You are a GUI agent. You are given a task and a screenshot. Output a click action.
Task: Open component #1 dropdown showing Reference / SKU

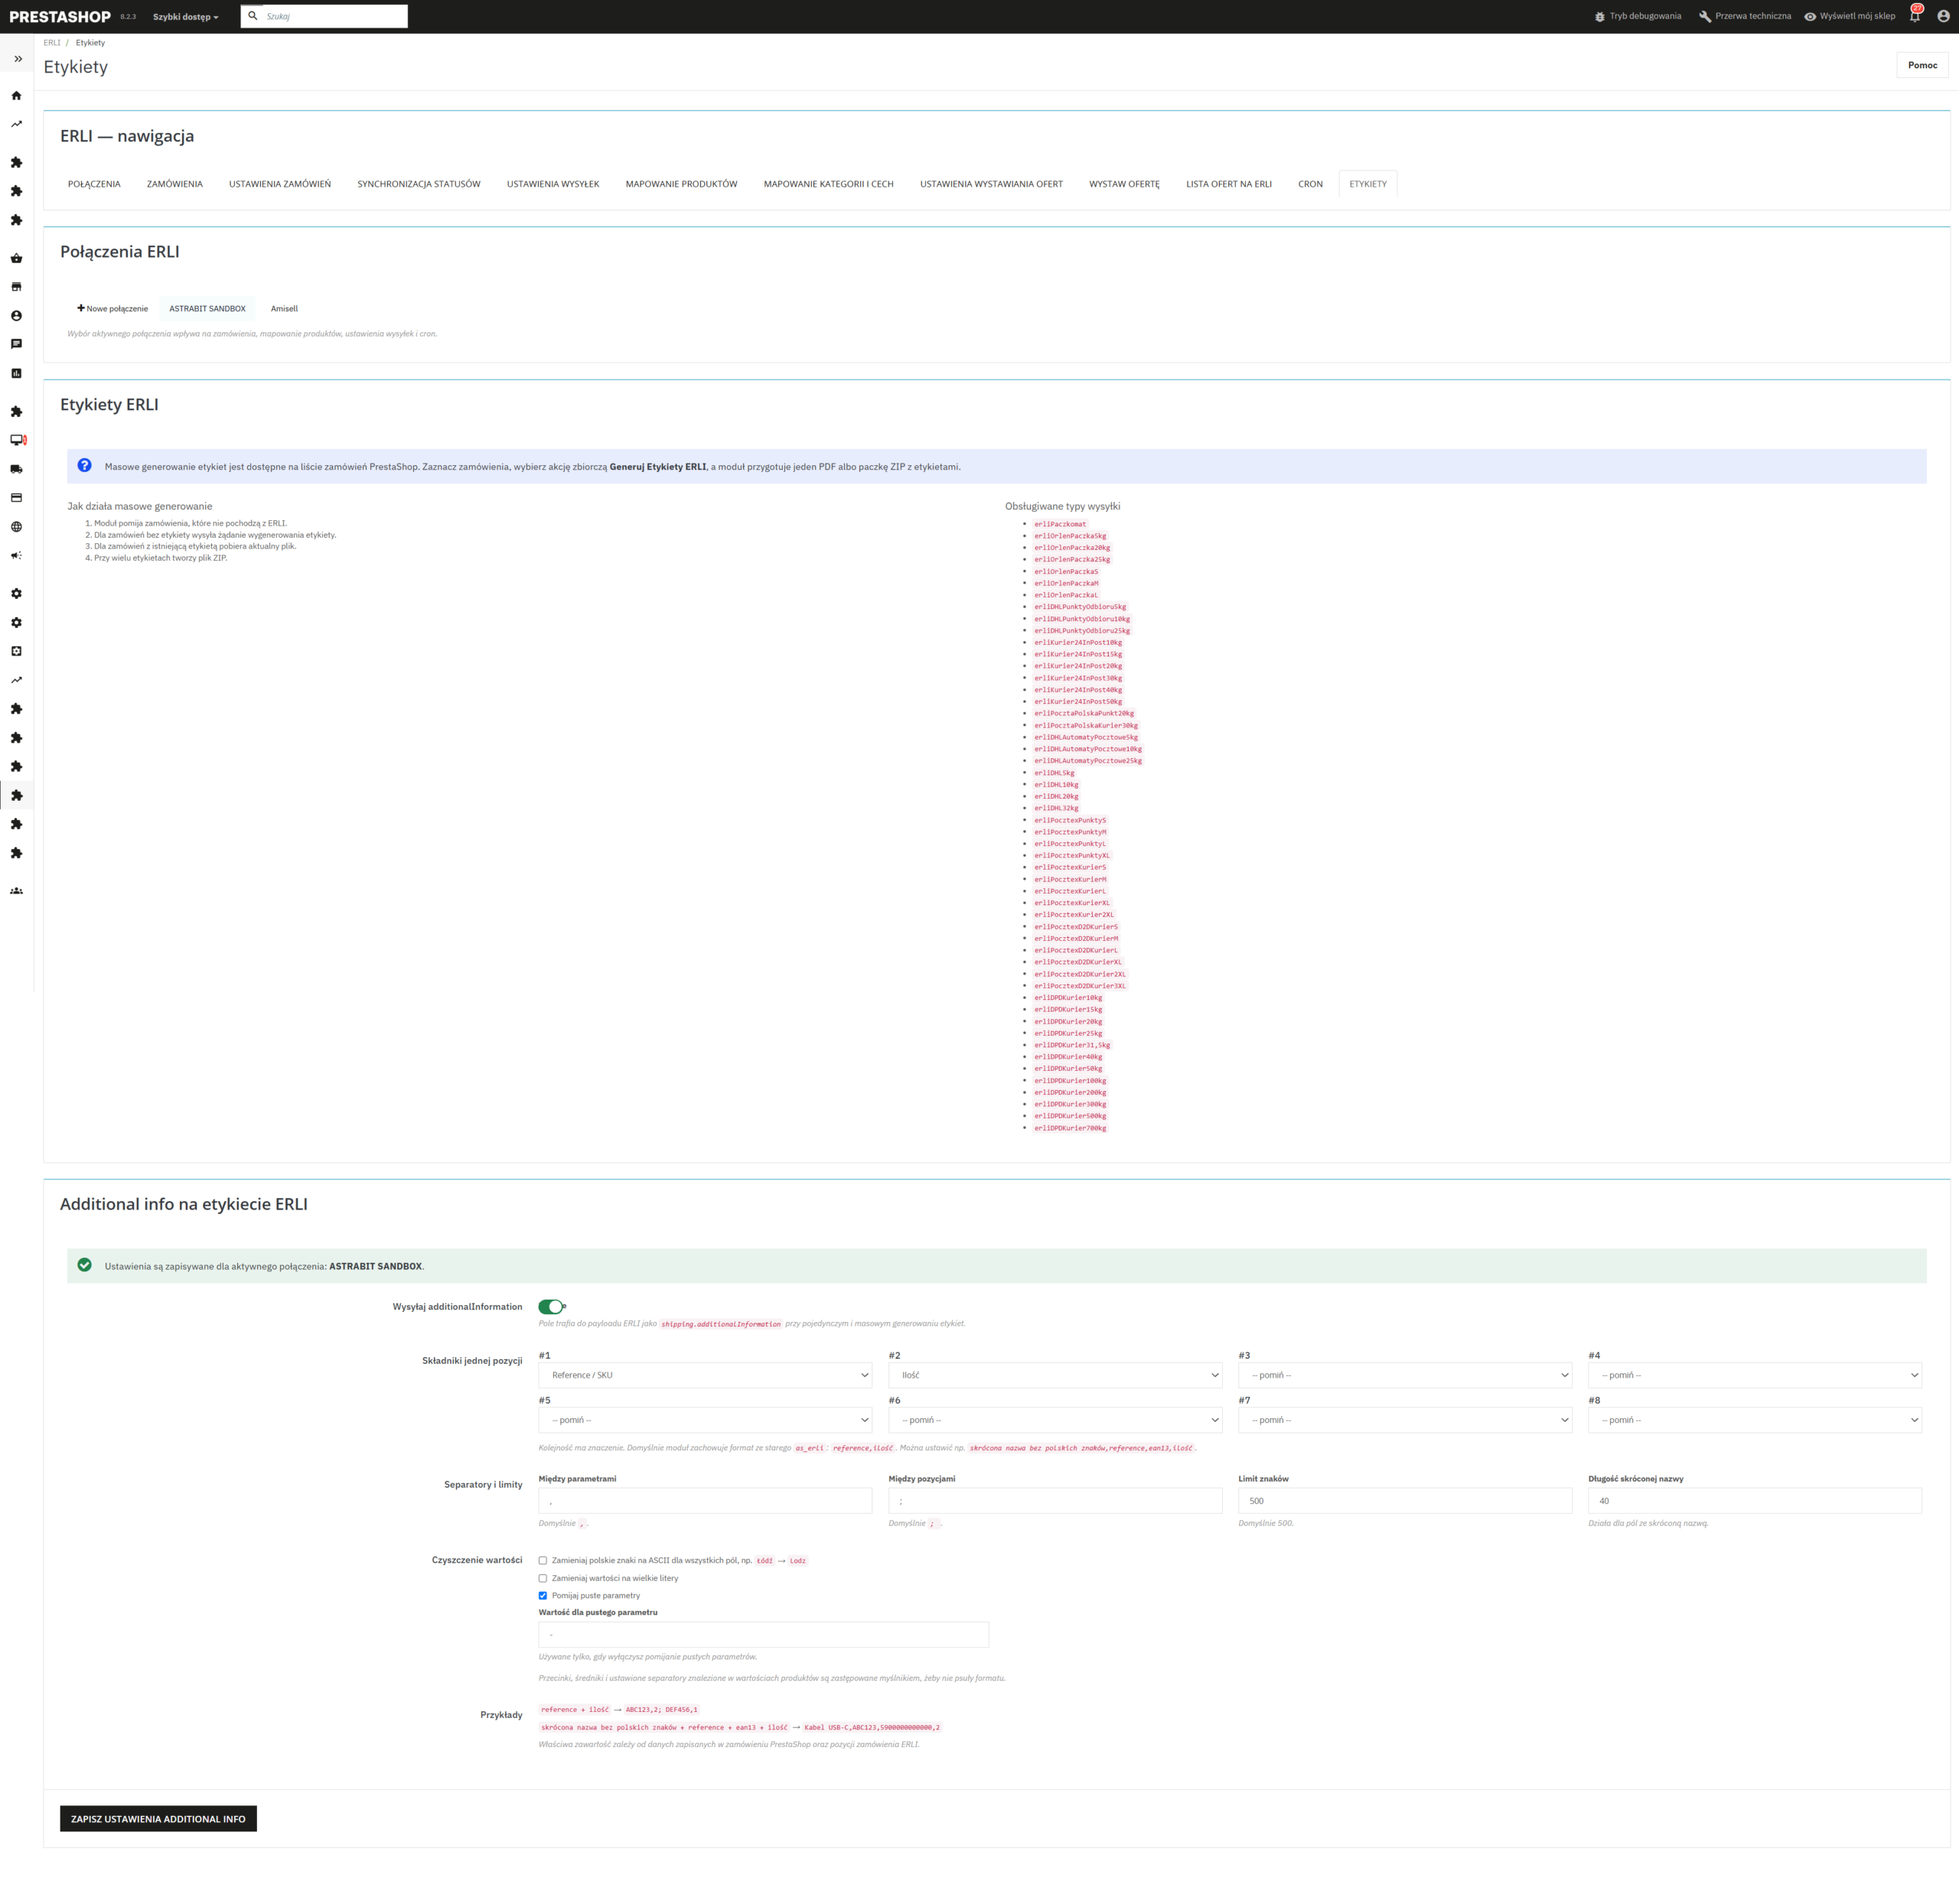(x=706, y=1376)
